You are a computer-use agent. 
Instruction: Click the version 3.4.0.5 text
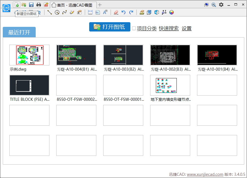235,174
